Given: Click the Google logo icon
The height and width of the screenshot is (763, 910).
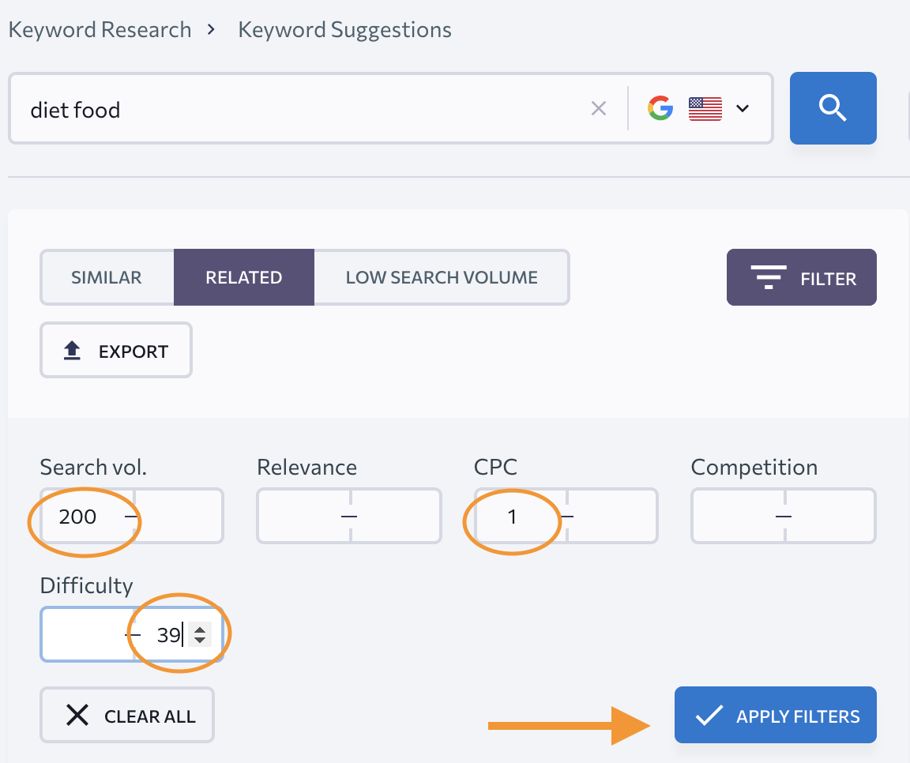Looking at the screenshot, I should (x=660, y=108).
